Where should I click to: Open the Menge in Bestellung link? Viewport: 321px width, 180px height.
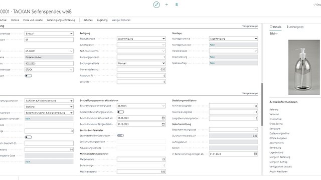[280, 157]
